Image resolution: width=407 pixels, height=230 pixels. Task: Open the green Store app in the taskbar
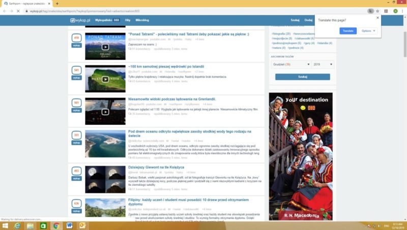click(x=43, y=226)
